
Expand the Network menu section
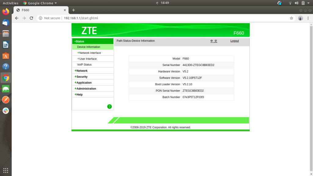pos(82,71)
